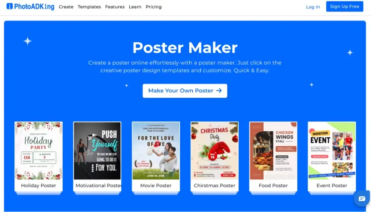The image size is (371, 212).
Task: Go to the Pricing page
Action: tap(154, 7)
